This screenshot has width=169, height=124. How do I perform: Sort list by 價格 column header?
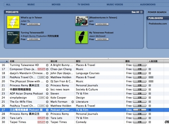point(136,61)
